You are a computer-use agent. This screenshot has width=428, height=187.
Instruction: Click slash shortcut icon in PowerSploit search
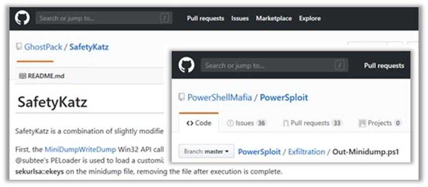(340, 66)
